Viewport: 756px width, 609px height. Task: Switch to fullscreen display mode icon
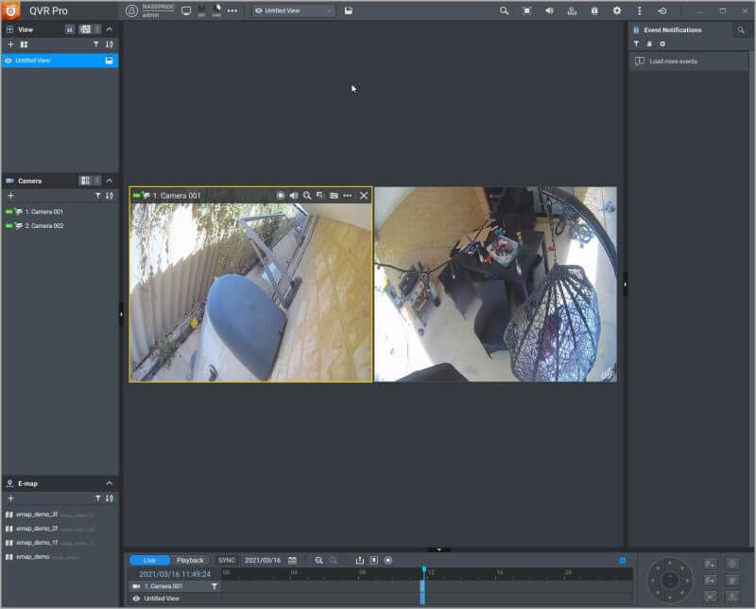tap(526, 10)
